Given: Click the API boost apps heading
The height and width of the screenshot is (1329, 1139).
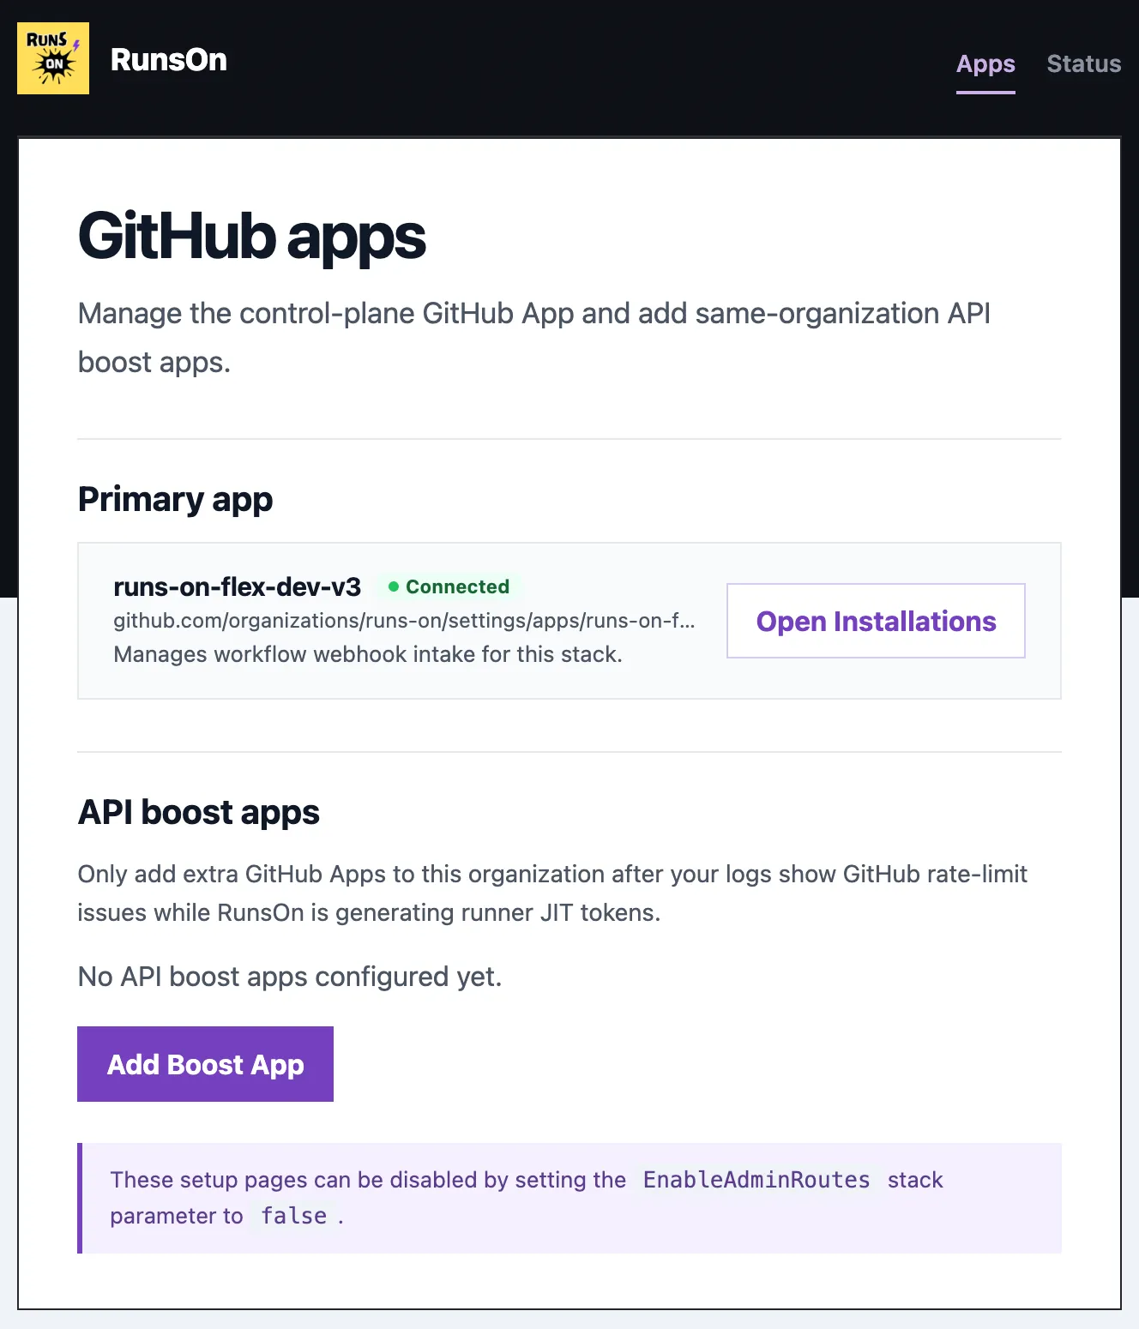Looking at the screenshot, I should (x=198, y=812).
